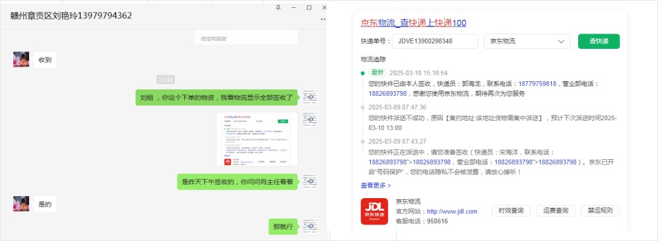The image size is (658, 241).
Task: Click the 禁运规则 button
Action: (x=600, y=211)
